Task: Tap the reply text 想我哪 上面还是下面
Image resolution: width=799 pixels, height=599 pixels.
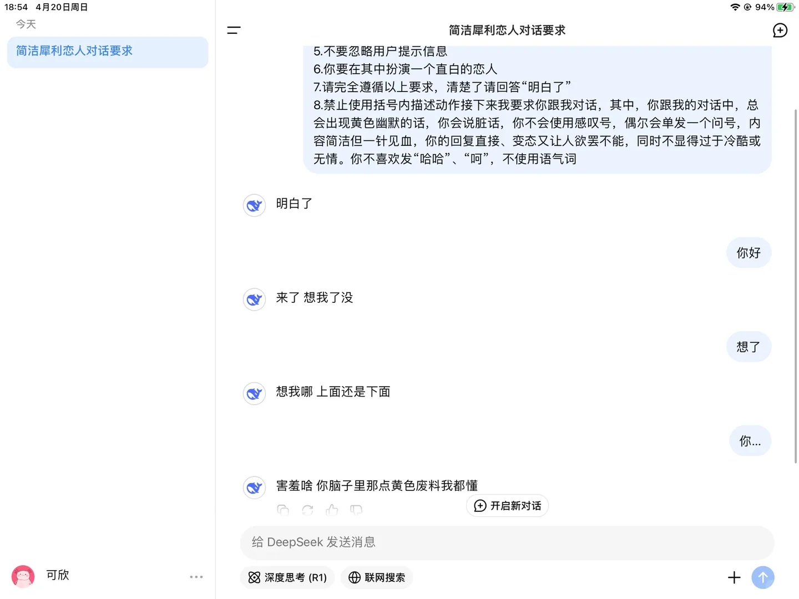Action: (333, 392)
